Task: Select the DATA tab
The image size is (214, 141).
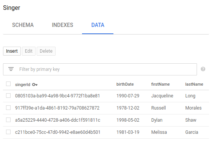Action: pos(98,25)
